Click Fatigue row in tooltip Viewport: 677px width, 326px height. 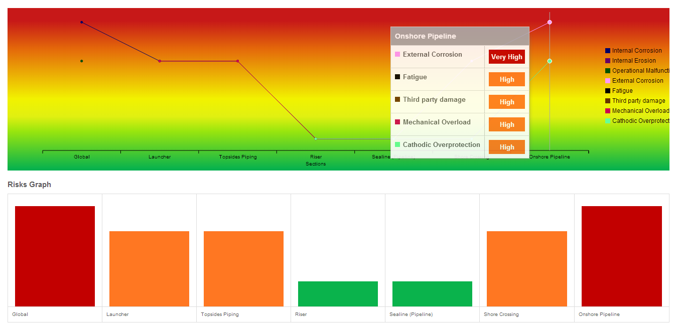(460, 79)
